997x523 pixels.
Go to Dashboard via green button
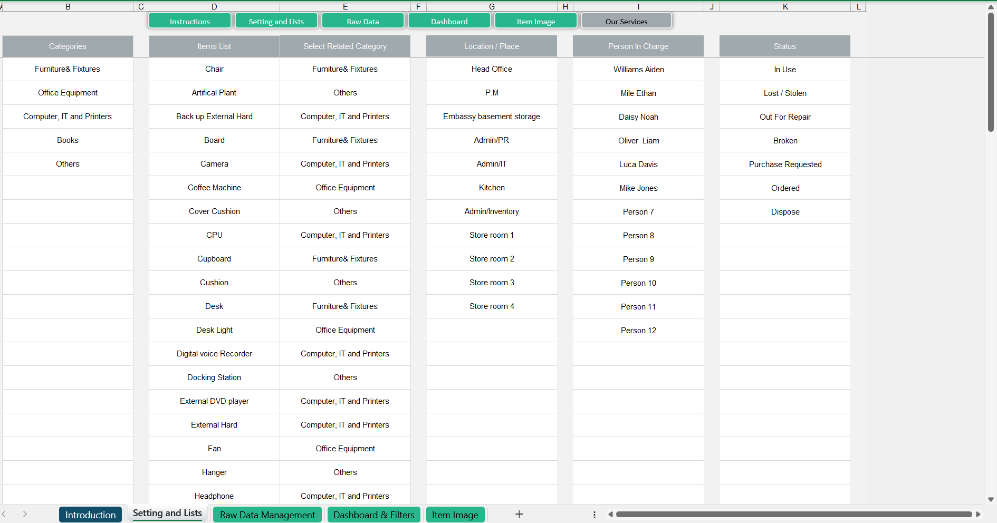point(449,21)
